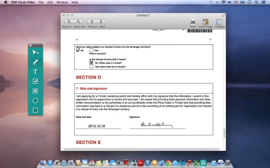This screenshot has width=270, height=168.
Task: Select the arrow pointer tool in palette
Action: (x=36, y=52)
